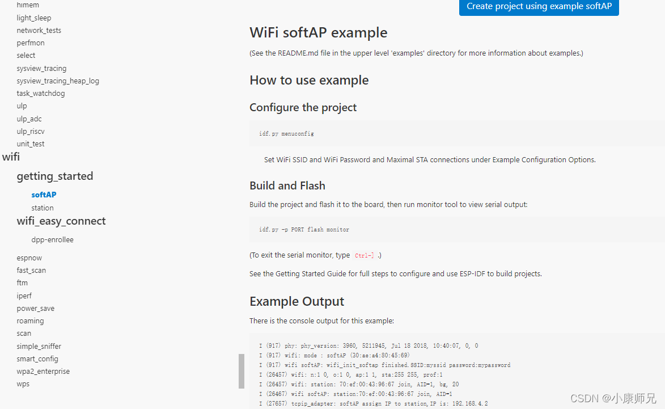
Task: Open the unit_test example
Action: coord(31,144)
